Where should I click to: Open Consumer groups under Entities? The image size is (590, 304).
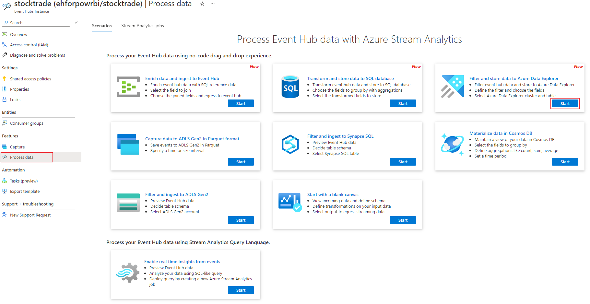(x=27, y=123)
